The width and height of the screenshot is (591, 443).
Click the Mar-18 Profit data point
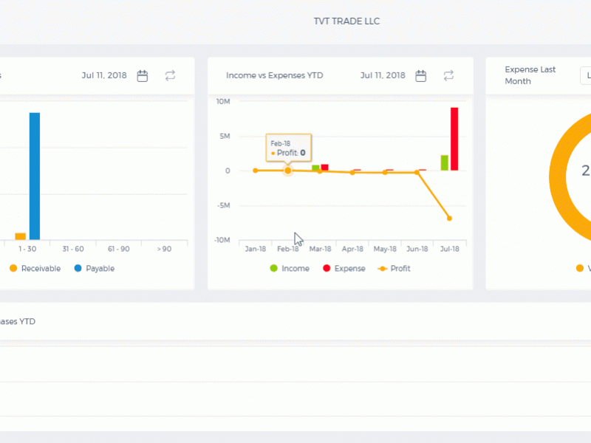pyautogui.click(x=320, y=171)
